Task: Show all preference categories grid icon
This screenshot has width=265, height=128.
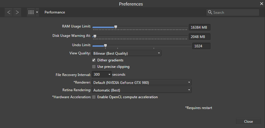Action: coord(31,12)
